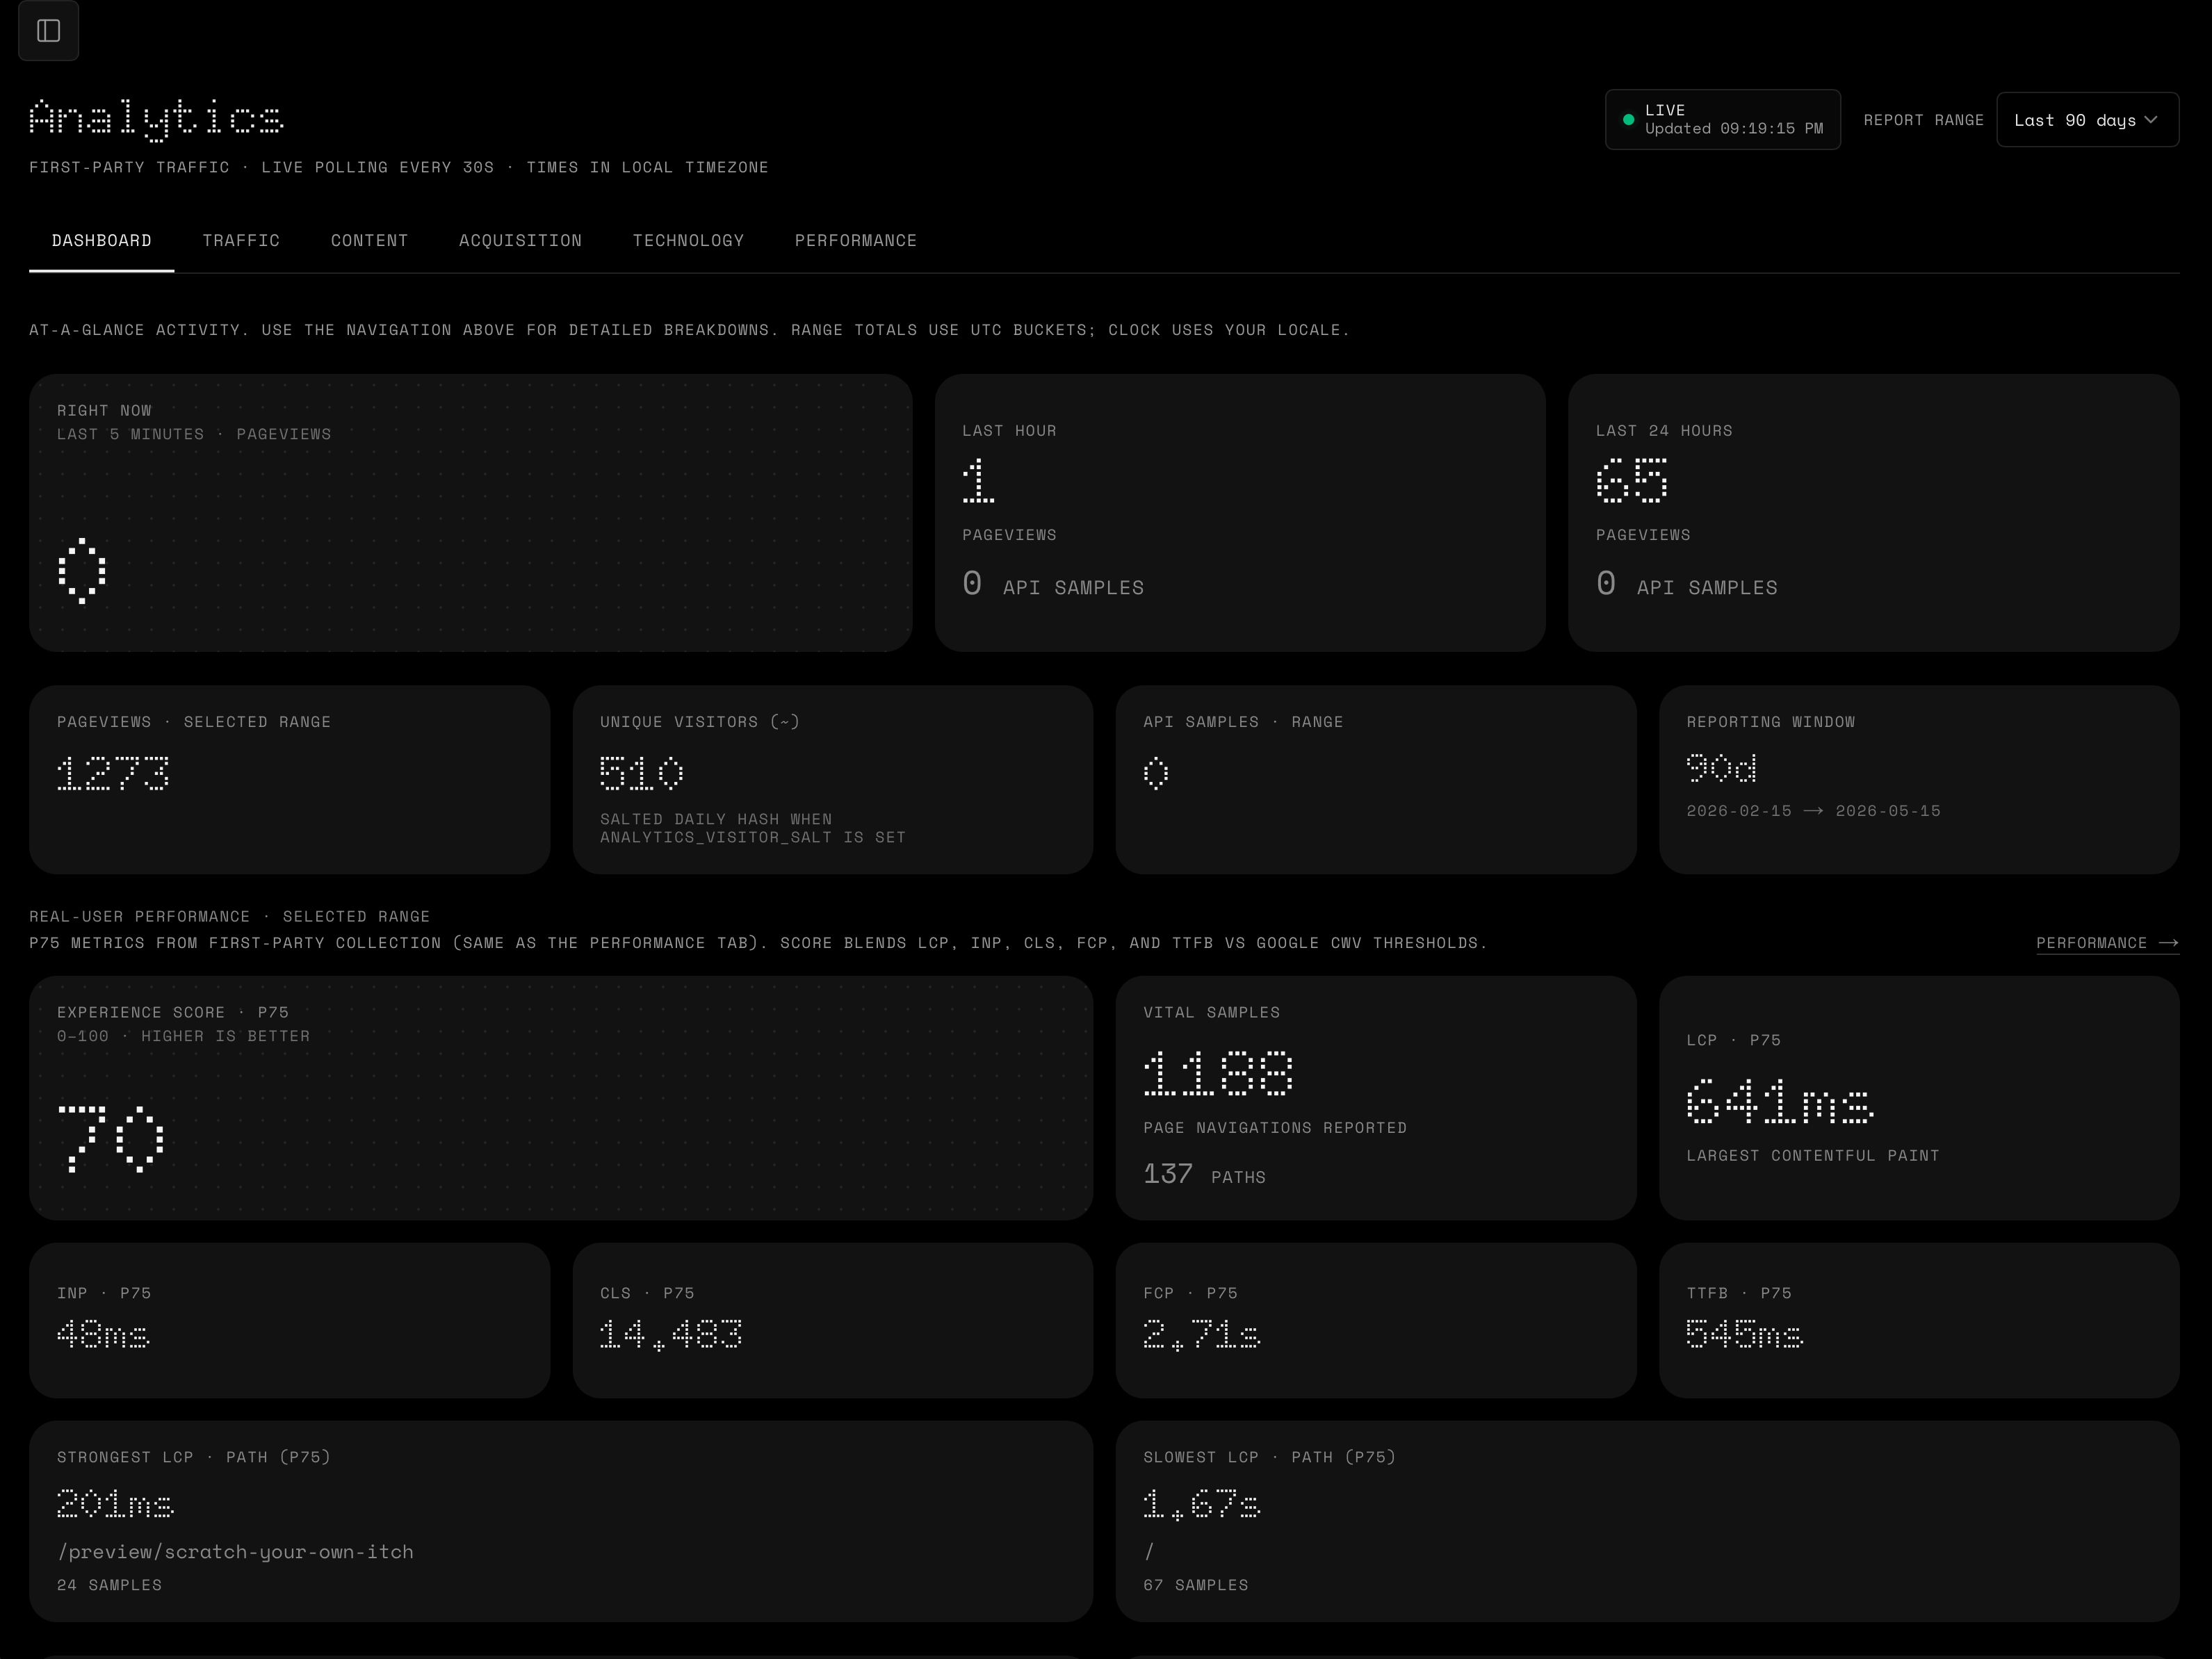The image size is (2212, 1659).
Task: Follow the PERFORMANCE link
Action: click(x=2107, y=943)
